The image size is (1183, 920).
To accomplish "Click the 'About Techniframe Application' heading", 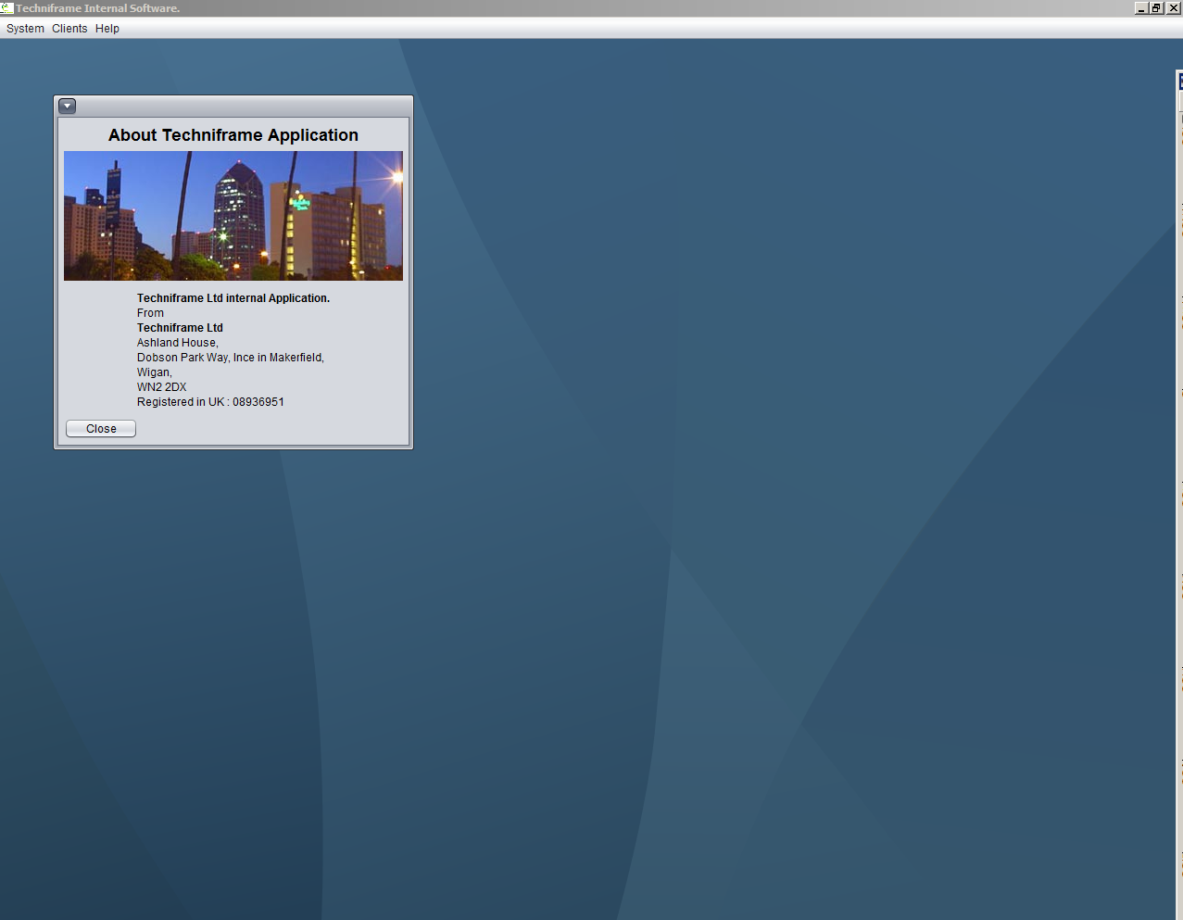I will click(x=233, y=135).
